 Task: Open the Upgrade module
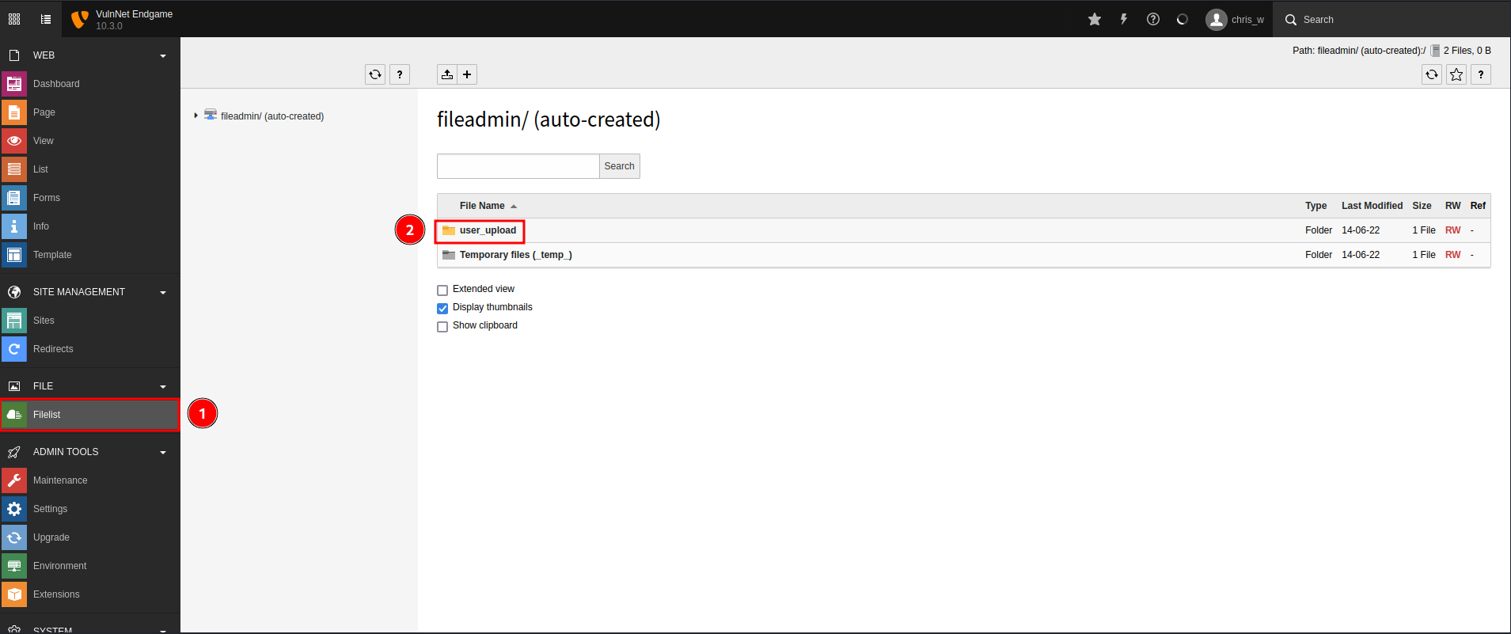[90, 537]
